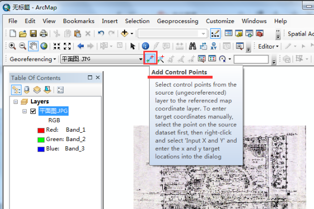
Task: Choose the Select Elements arrow
Action: pyautogui.click(x=132, y=46)
